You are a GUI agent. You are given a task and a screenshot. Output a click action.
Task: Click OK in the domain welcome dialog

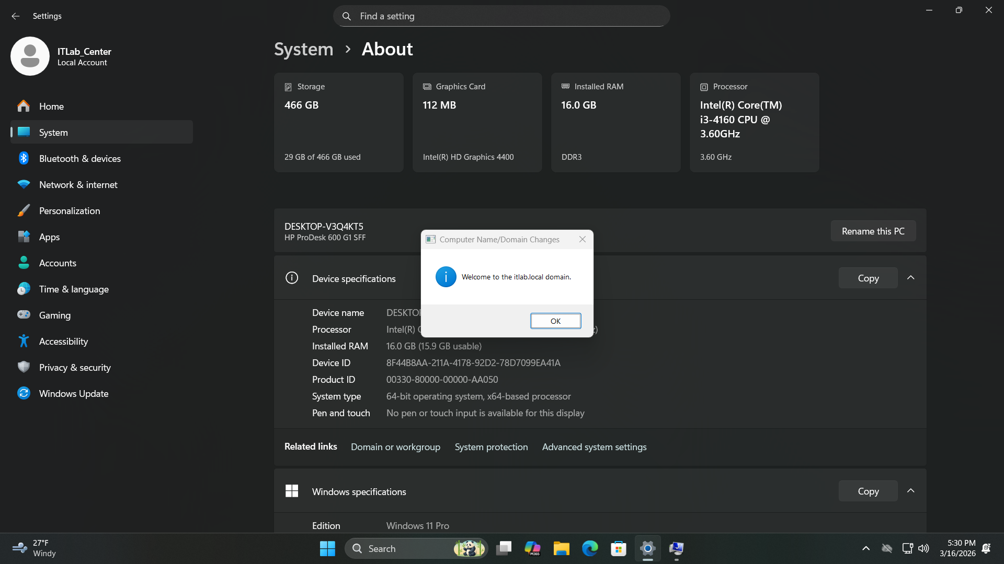click(555, 321)
